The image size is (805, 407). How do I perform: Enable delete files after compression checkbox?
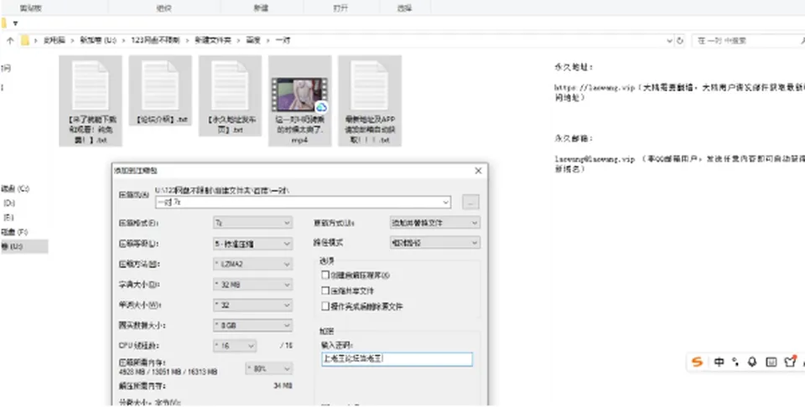[325, 306]
